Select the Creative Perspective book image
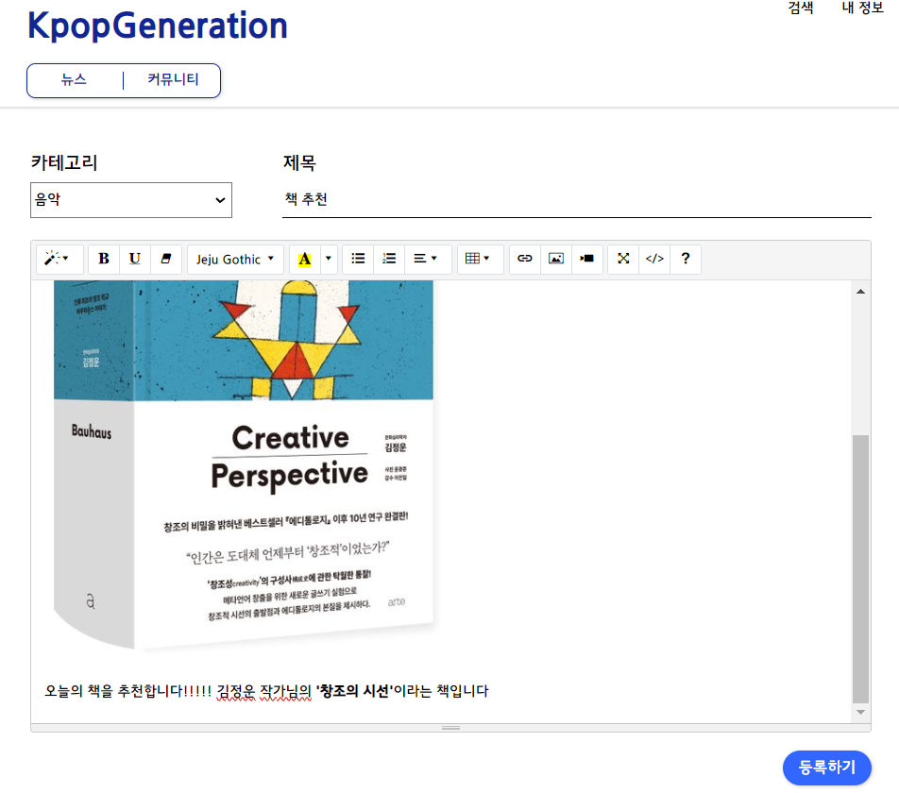The width and height of the screenshot is (899, 793). pos(244,465)
